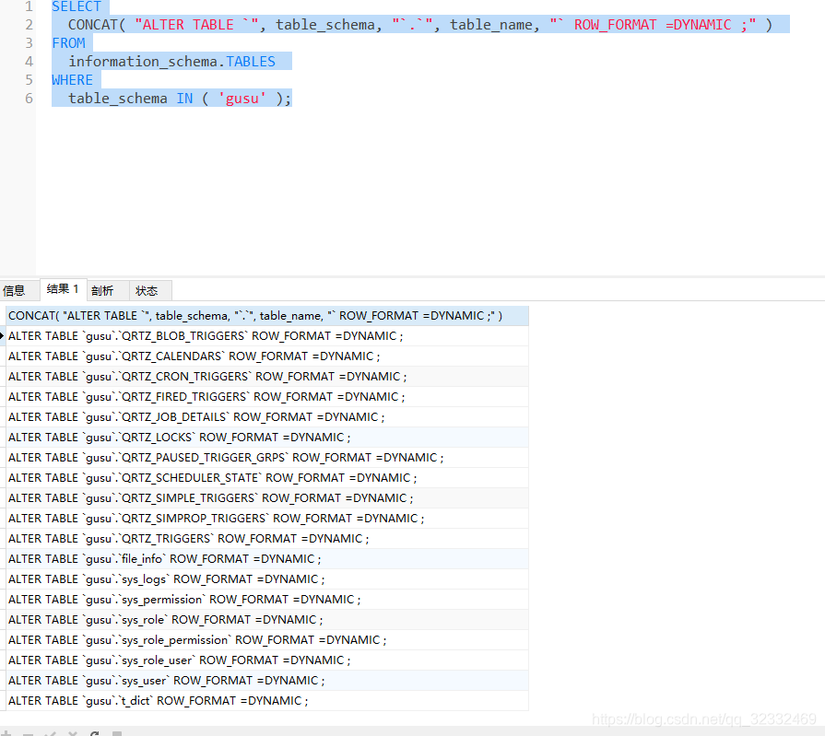Click the refresh icon in bottom toolbar
825x736 pixels.
[x=95, y=733]
